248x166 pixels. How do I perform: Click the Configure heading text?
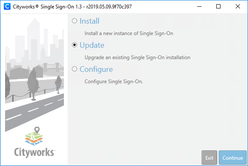(x=96, y=69)
